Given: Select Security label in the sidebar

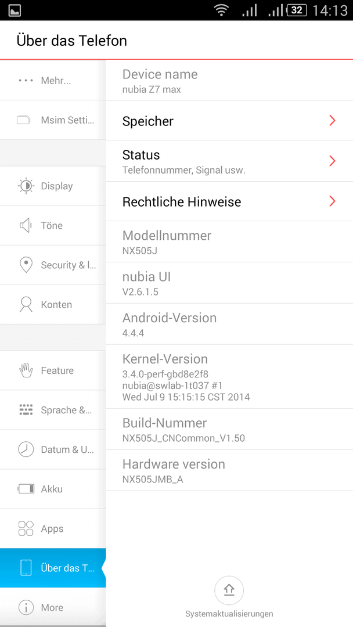Looking at the screenshot, I should [x=69, y=265].
